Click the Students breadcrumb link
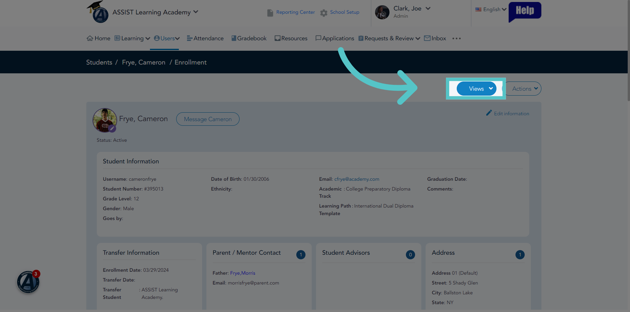Viewport: 630px width, 312px height. 99,62
